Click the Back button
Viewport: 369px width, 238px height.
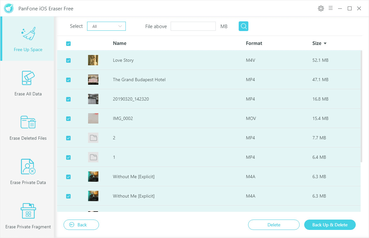click(81, 225)
